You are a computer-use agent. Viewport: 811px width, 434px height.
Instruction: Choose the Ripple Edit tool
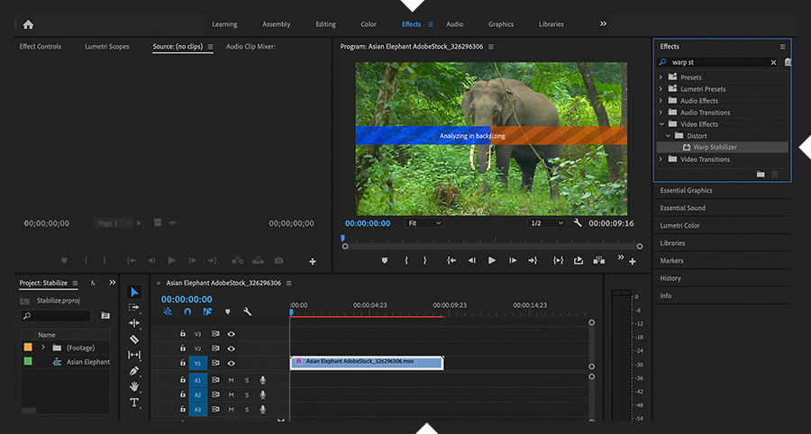[x=134, y=323]
